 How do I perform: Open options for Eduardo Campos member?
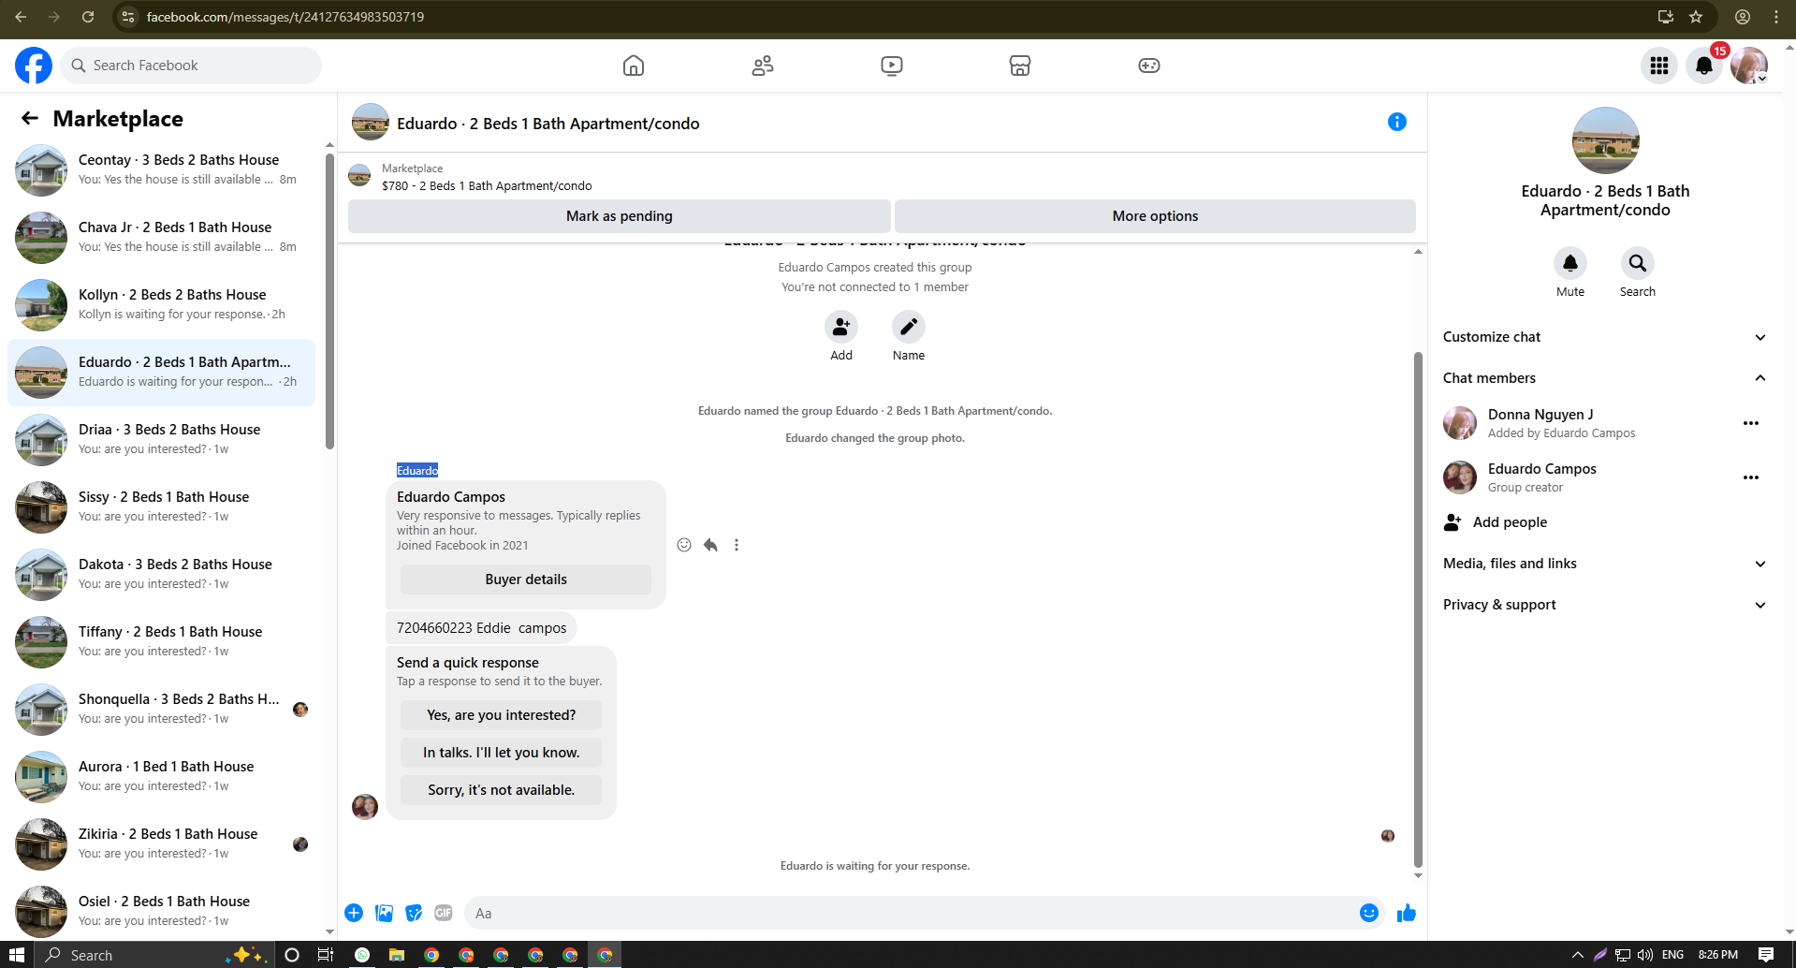coord(1751,477)
